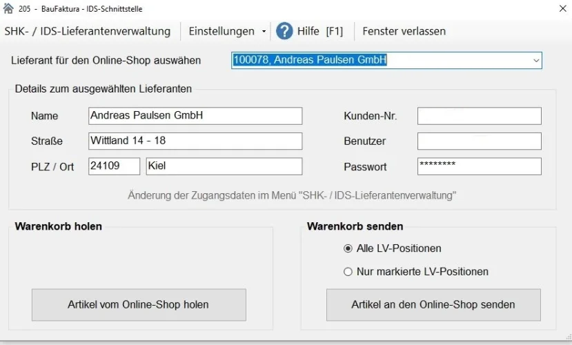Click the masked Passwort field
This screenshot has height=345, width=572.
[x=479, y=166]
